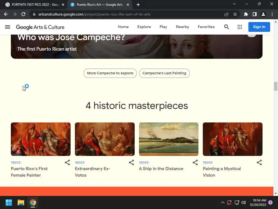This screenshot has width=278, height=209.
Task: Click Extraordinary Ex-Votos title
Action: (93, 172)
